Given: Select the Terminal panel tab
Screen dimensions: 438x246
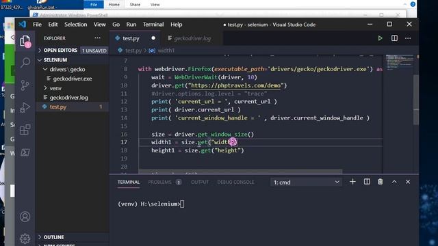Looking at the screenshot, I should tap(129, 182).
